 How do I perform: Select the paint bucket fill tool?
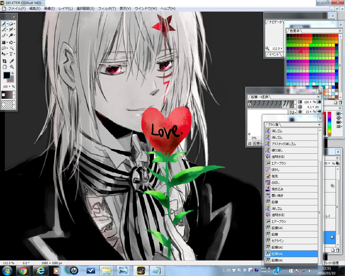point(11,42)
